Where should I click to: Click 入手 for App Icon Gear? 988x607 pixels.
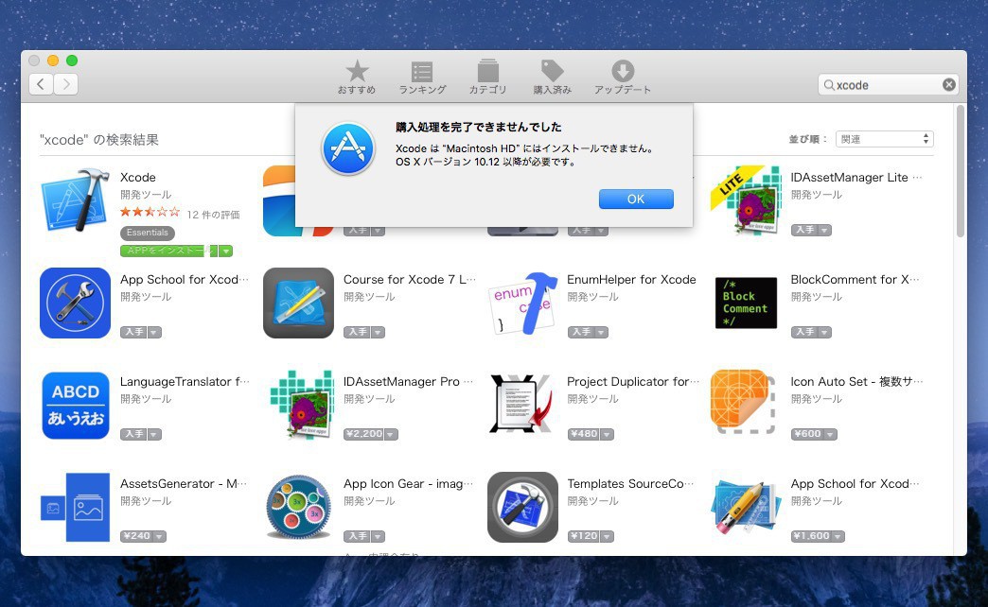coord(358,536)
